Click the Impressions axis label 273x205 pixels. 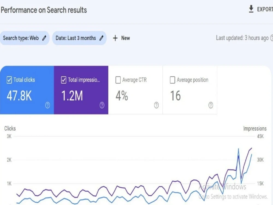pos(255,128)
